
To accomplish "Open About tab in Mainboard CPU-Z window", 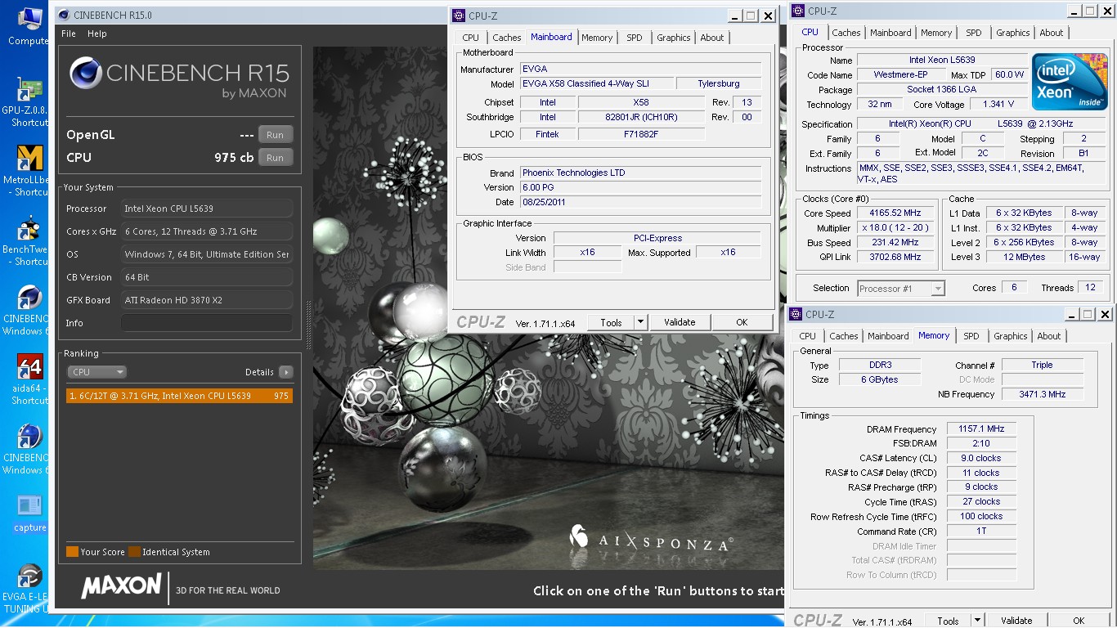I will 712,38.
